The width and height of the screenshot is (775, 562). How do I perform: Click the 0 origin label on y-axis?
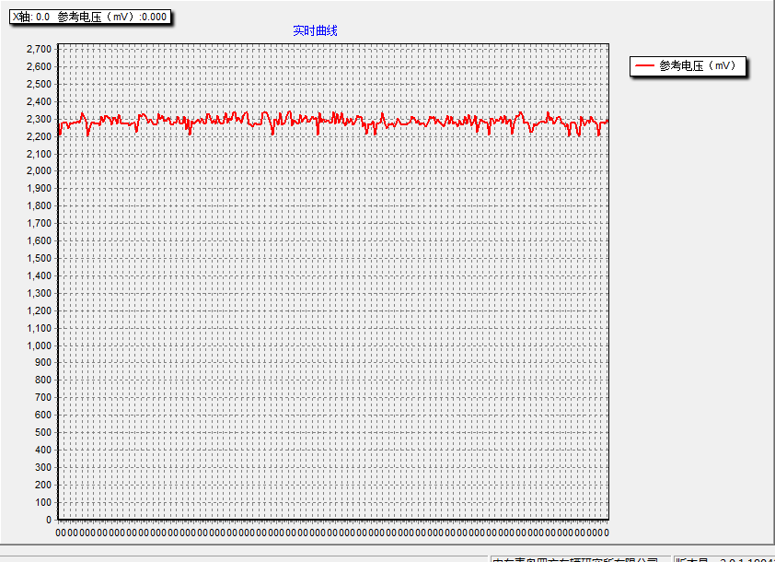point(49,520)
